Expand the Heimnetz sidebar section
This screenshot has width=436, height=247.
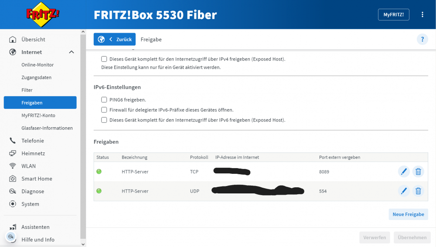pyautogui.click(x=33, y=153)
